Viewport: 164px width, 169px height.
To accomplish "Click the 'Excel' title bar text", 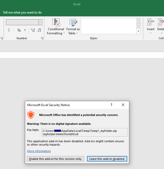I will tap(77, 4).
